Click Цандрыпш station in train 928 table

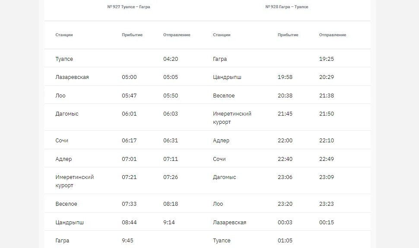tap(227, 77)
